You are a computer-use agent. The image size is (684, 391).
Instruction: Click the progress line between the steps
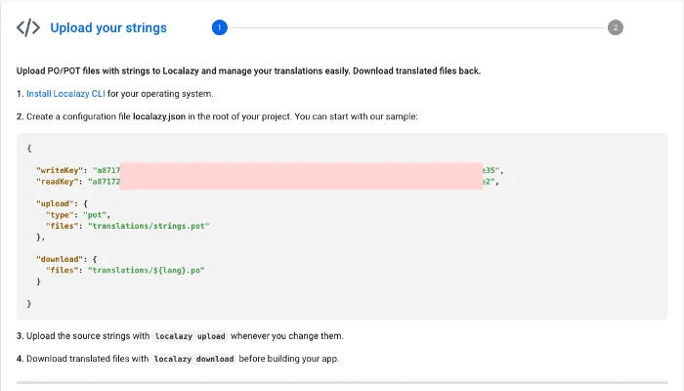[417, 27]
